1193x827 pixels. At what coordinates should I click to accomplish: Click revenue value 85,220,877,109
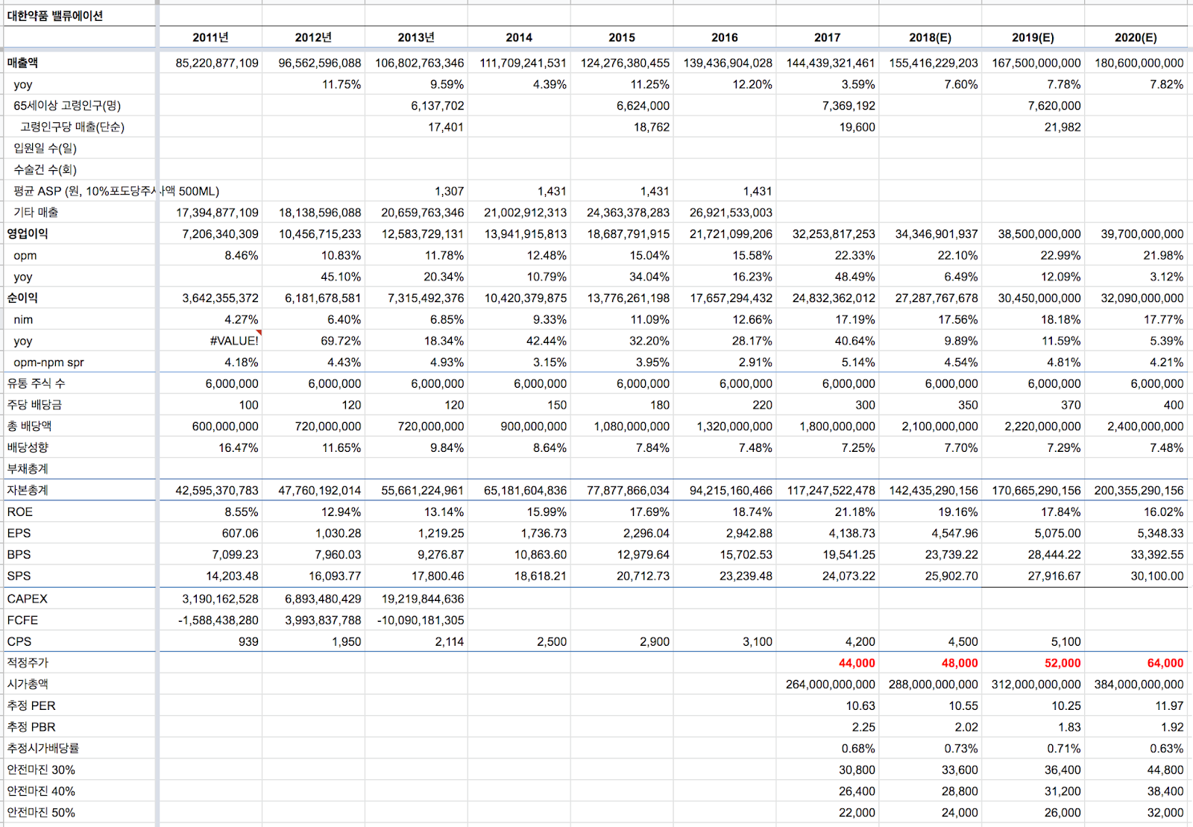click(217, 63)
